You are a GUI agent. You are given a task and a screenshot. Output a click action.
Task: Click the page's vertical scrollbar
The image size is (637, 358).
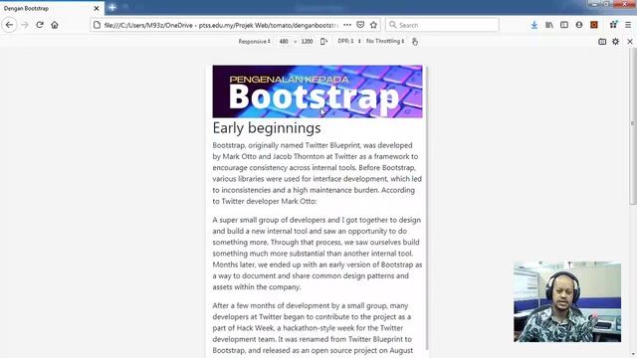(633, 126)
